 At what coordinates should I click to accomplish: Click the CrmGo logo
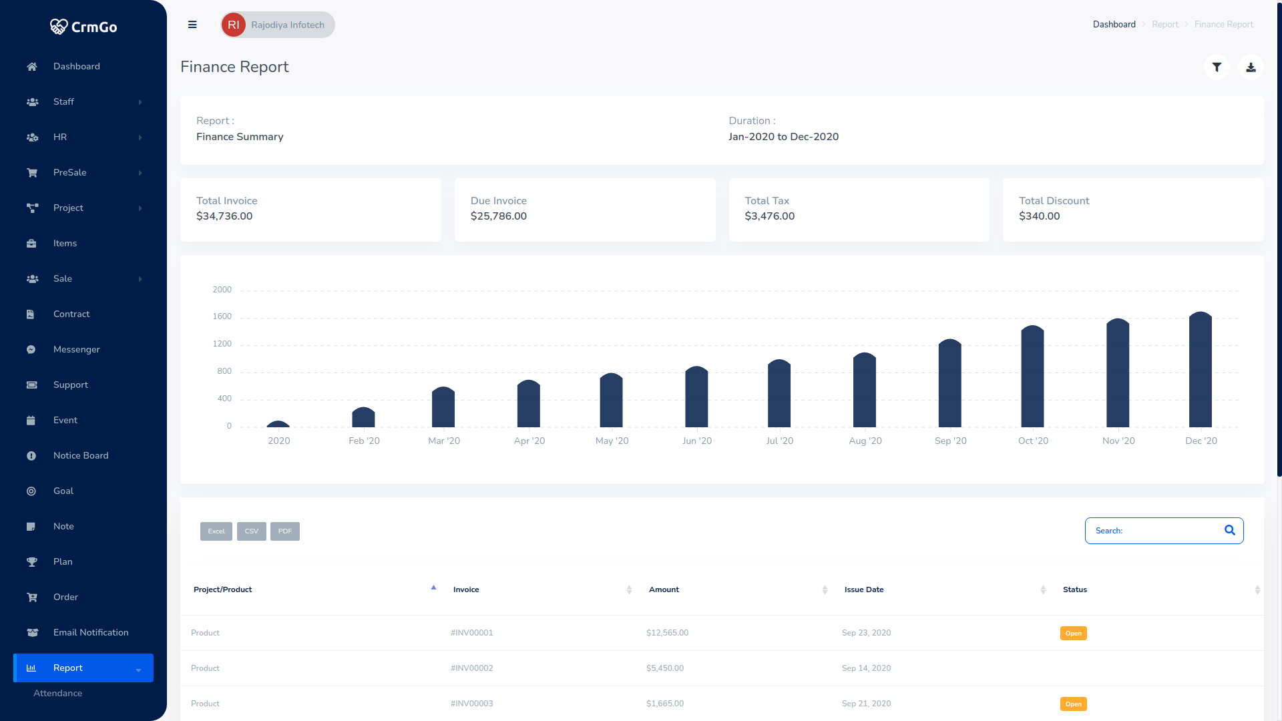click(83, 27)
